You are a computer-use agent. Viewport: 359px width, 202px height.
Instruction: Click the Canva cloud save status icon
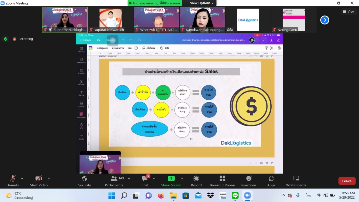coord(139,40)
